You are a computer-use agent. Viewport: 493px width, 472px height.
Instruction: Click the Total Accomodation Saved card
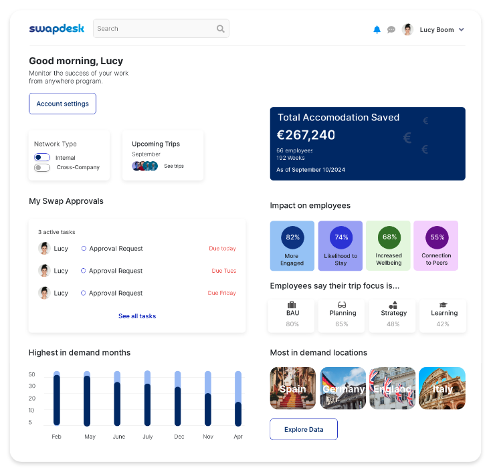point(367,144)
